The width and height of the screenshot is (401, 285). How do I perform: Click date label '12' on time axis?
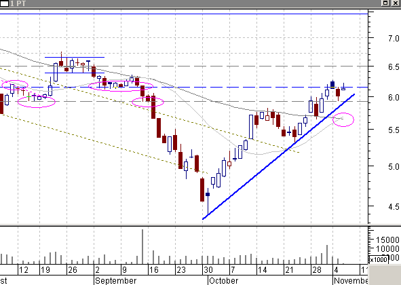(24, 270)
